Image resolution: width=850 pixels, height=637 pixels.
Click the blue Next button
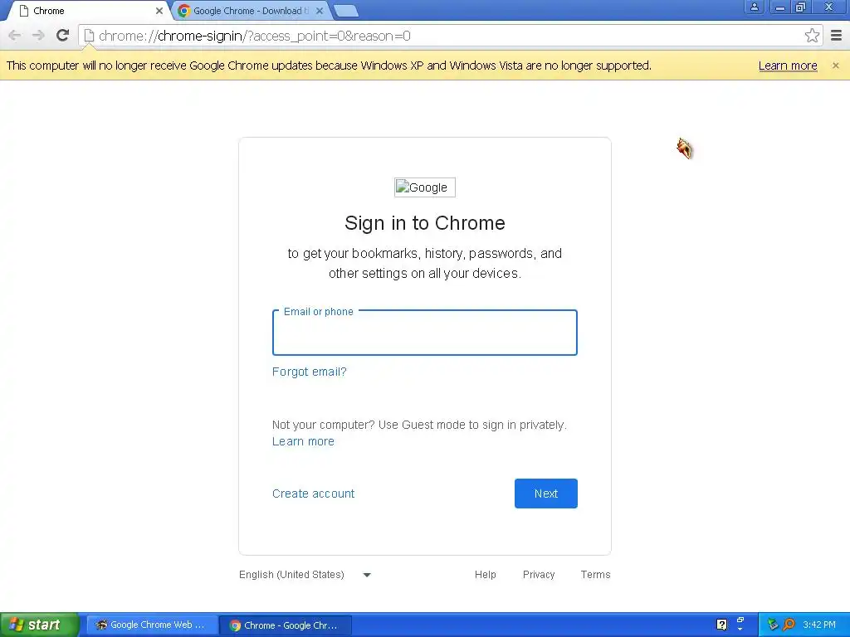(x=546, y=494)
